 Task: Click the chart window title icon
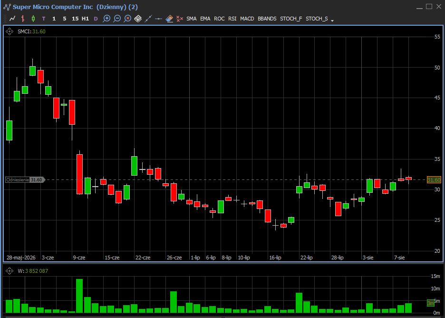tap(7, 7)
